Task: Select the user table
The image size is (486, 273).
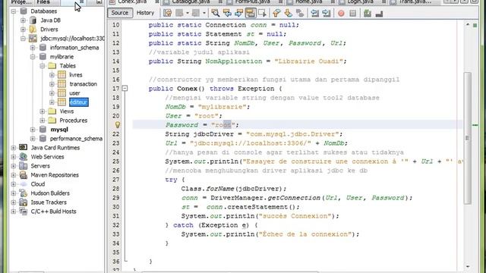Action: point(74,93)
